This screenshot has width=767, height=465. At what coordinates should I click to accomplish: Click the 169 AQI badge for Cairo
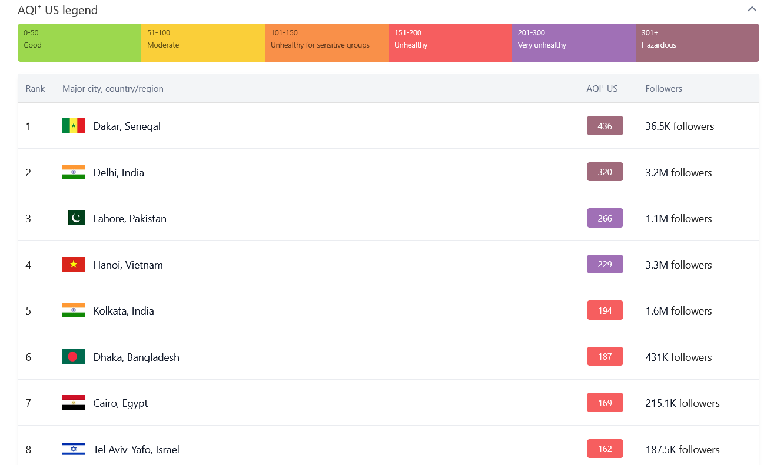605,403
